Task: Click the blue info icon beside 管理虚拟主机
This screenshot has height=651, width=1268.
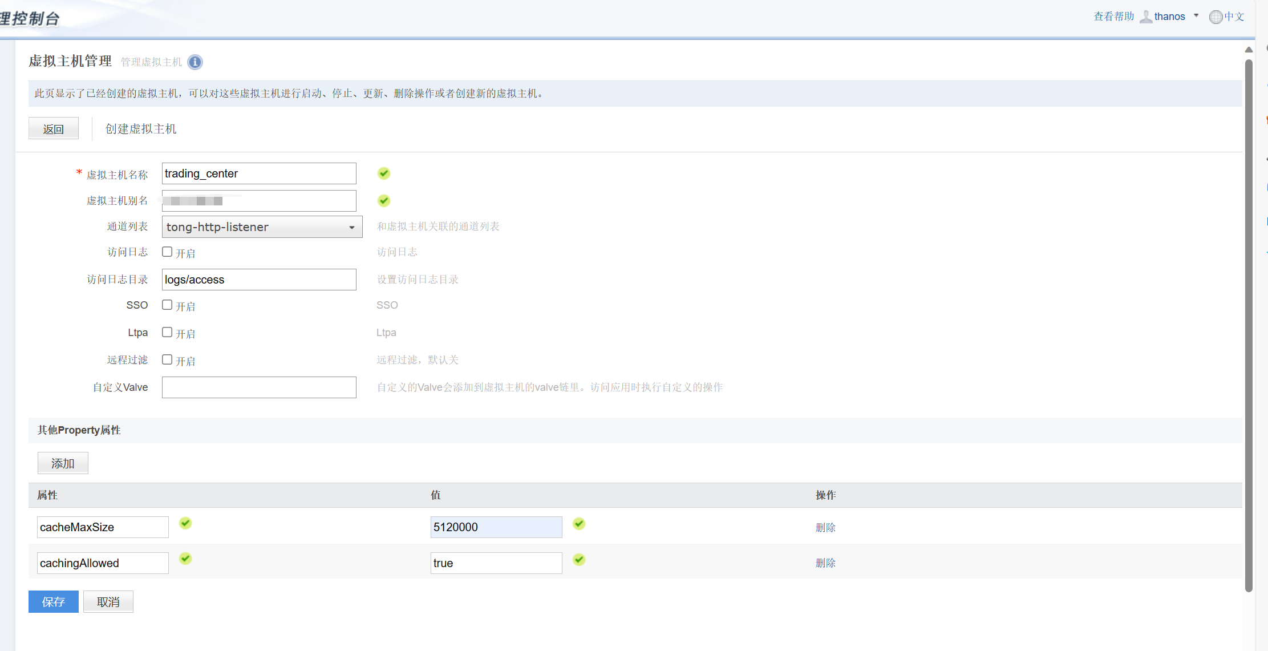Action: [x=195, y=62]
